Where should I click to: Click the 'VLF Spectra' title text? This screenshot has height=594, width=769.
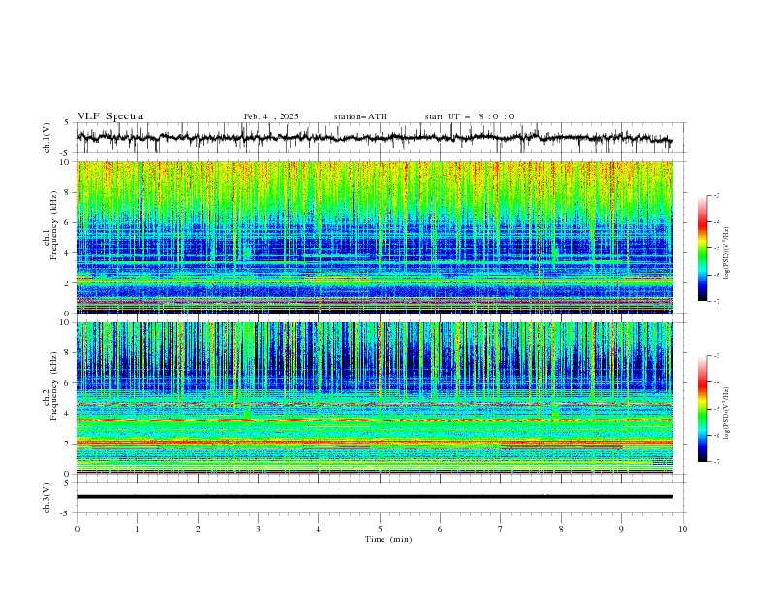(x=110, y=116)
